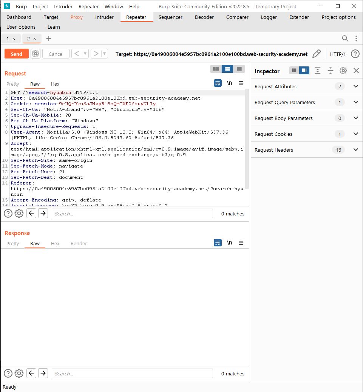Jump to previous Response search match
Viewport: 363px width, 392px height.
pos(31,373)
